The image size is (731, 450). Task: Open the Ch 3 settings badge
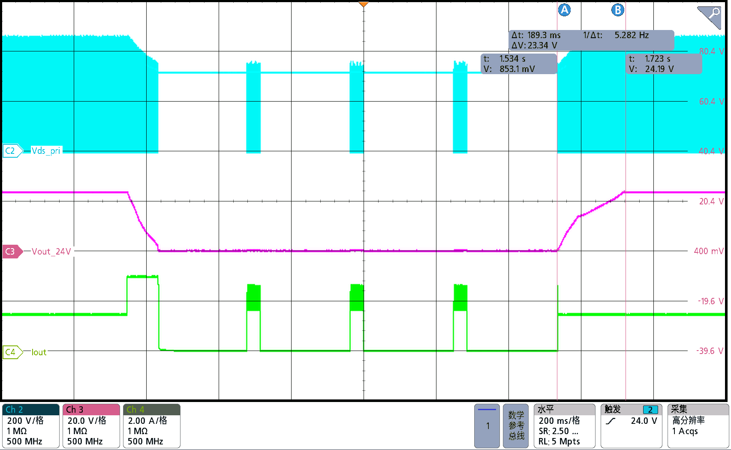click(91, 426)
